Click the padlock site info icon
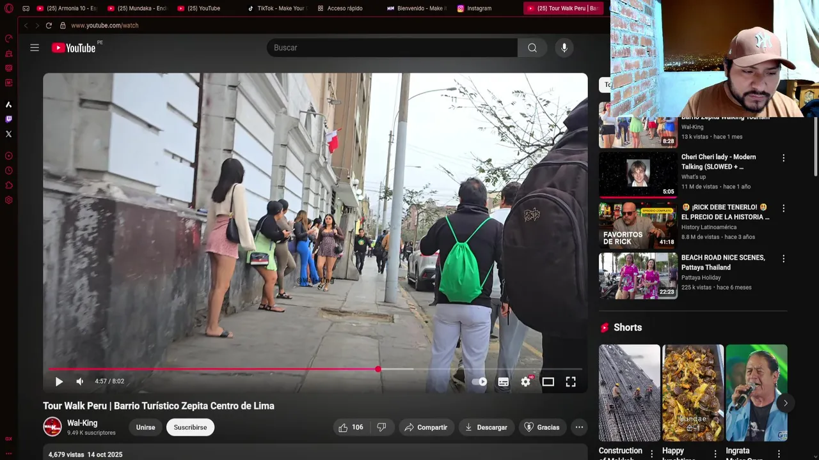 tap(63, 26)
